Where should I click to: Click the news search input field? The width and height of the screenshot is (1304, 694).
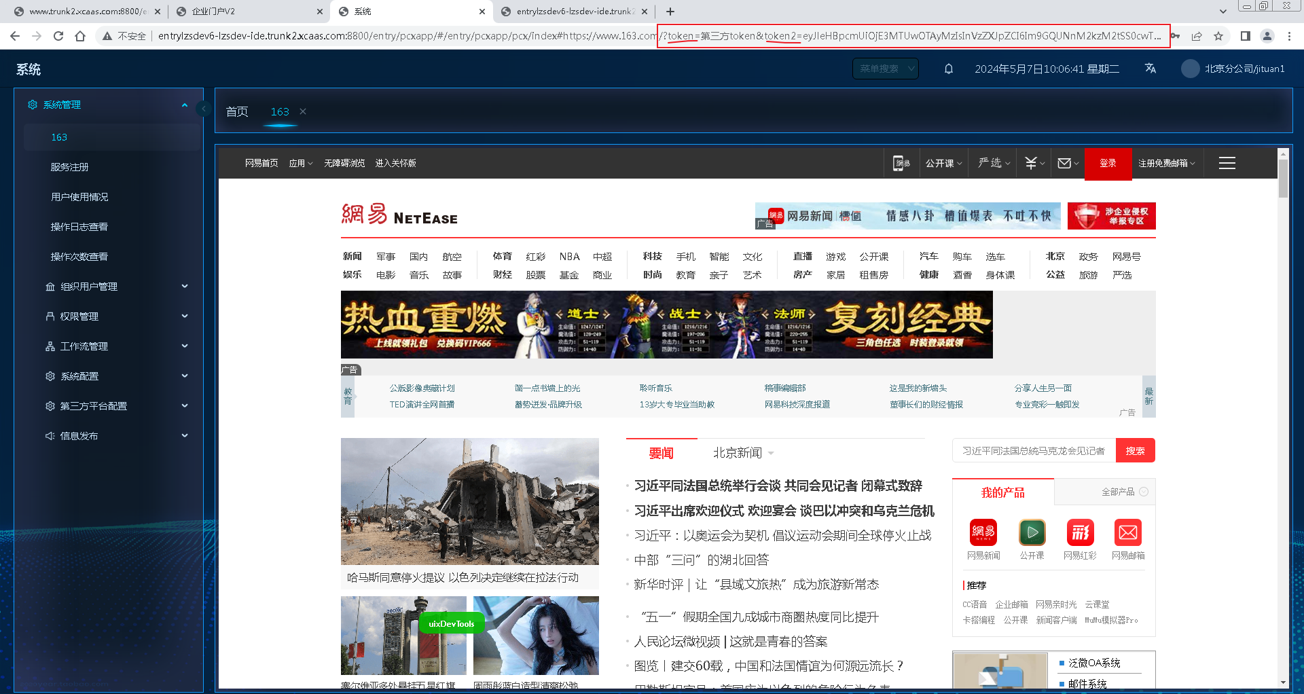(1034, 450)
